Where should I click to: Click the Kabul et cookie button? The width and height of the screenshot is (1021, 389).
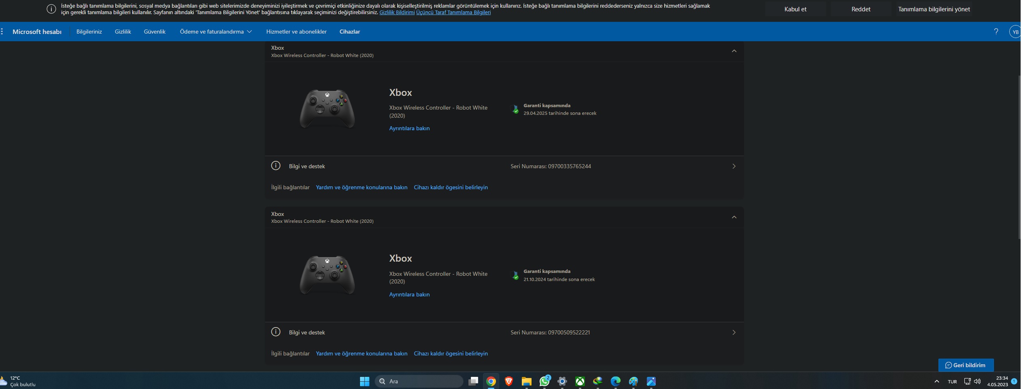tap(795, 9)
